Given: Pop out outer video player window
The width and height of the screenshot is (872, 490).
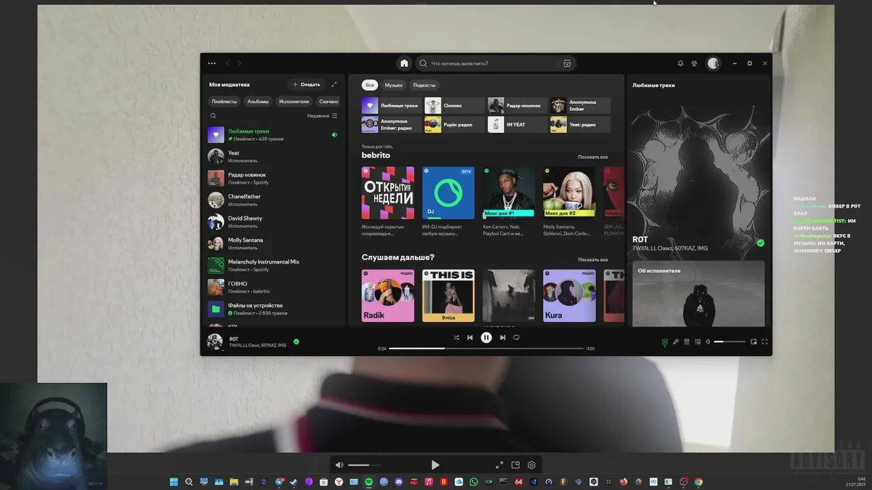Looking at the screenshot, I should [516, 465].
